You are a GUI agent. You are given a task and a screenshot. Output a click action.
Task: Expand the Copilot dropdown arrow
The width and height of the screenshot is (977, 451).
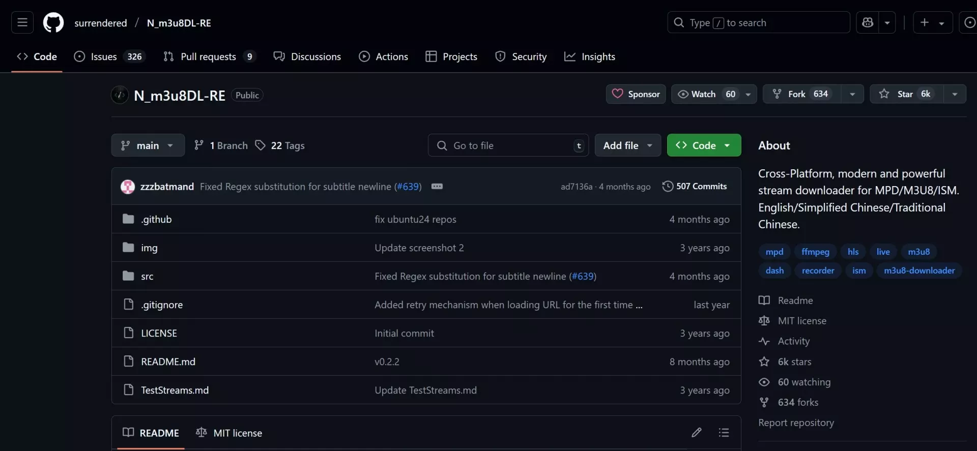(887, 22)
